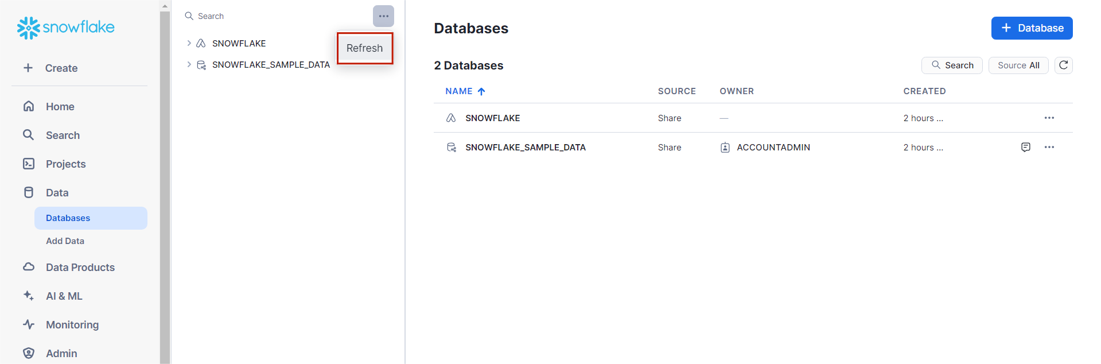Click the magnifier icon beside sidebar Search
This screenshot has height=364, width=1101.
29,135
